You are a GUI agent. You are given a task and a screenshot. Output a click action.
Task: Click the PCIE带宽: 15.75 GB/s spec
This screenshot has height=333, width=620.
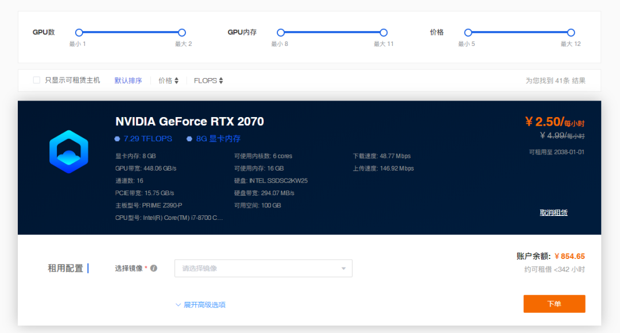145,193
